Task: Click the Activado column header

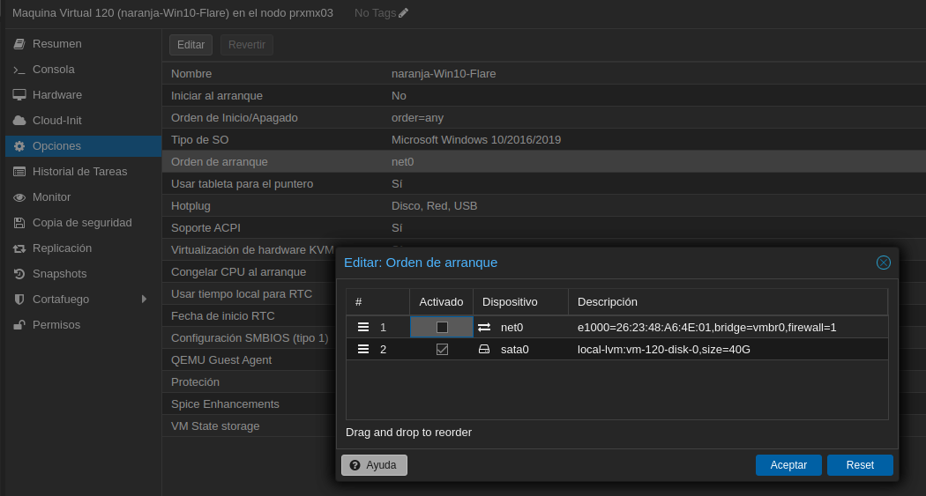Action: coord(441,302)
